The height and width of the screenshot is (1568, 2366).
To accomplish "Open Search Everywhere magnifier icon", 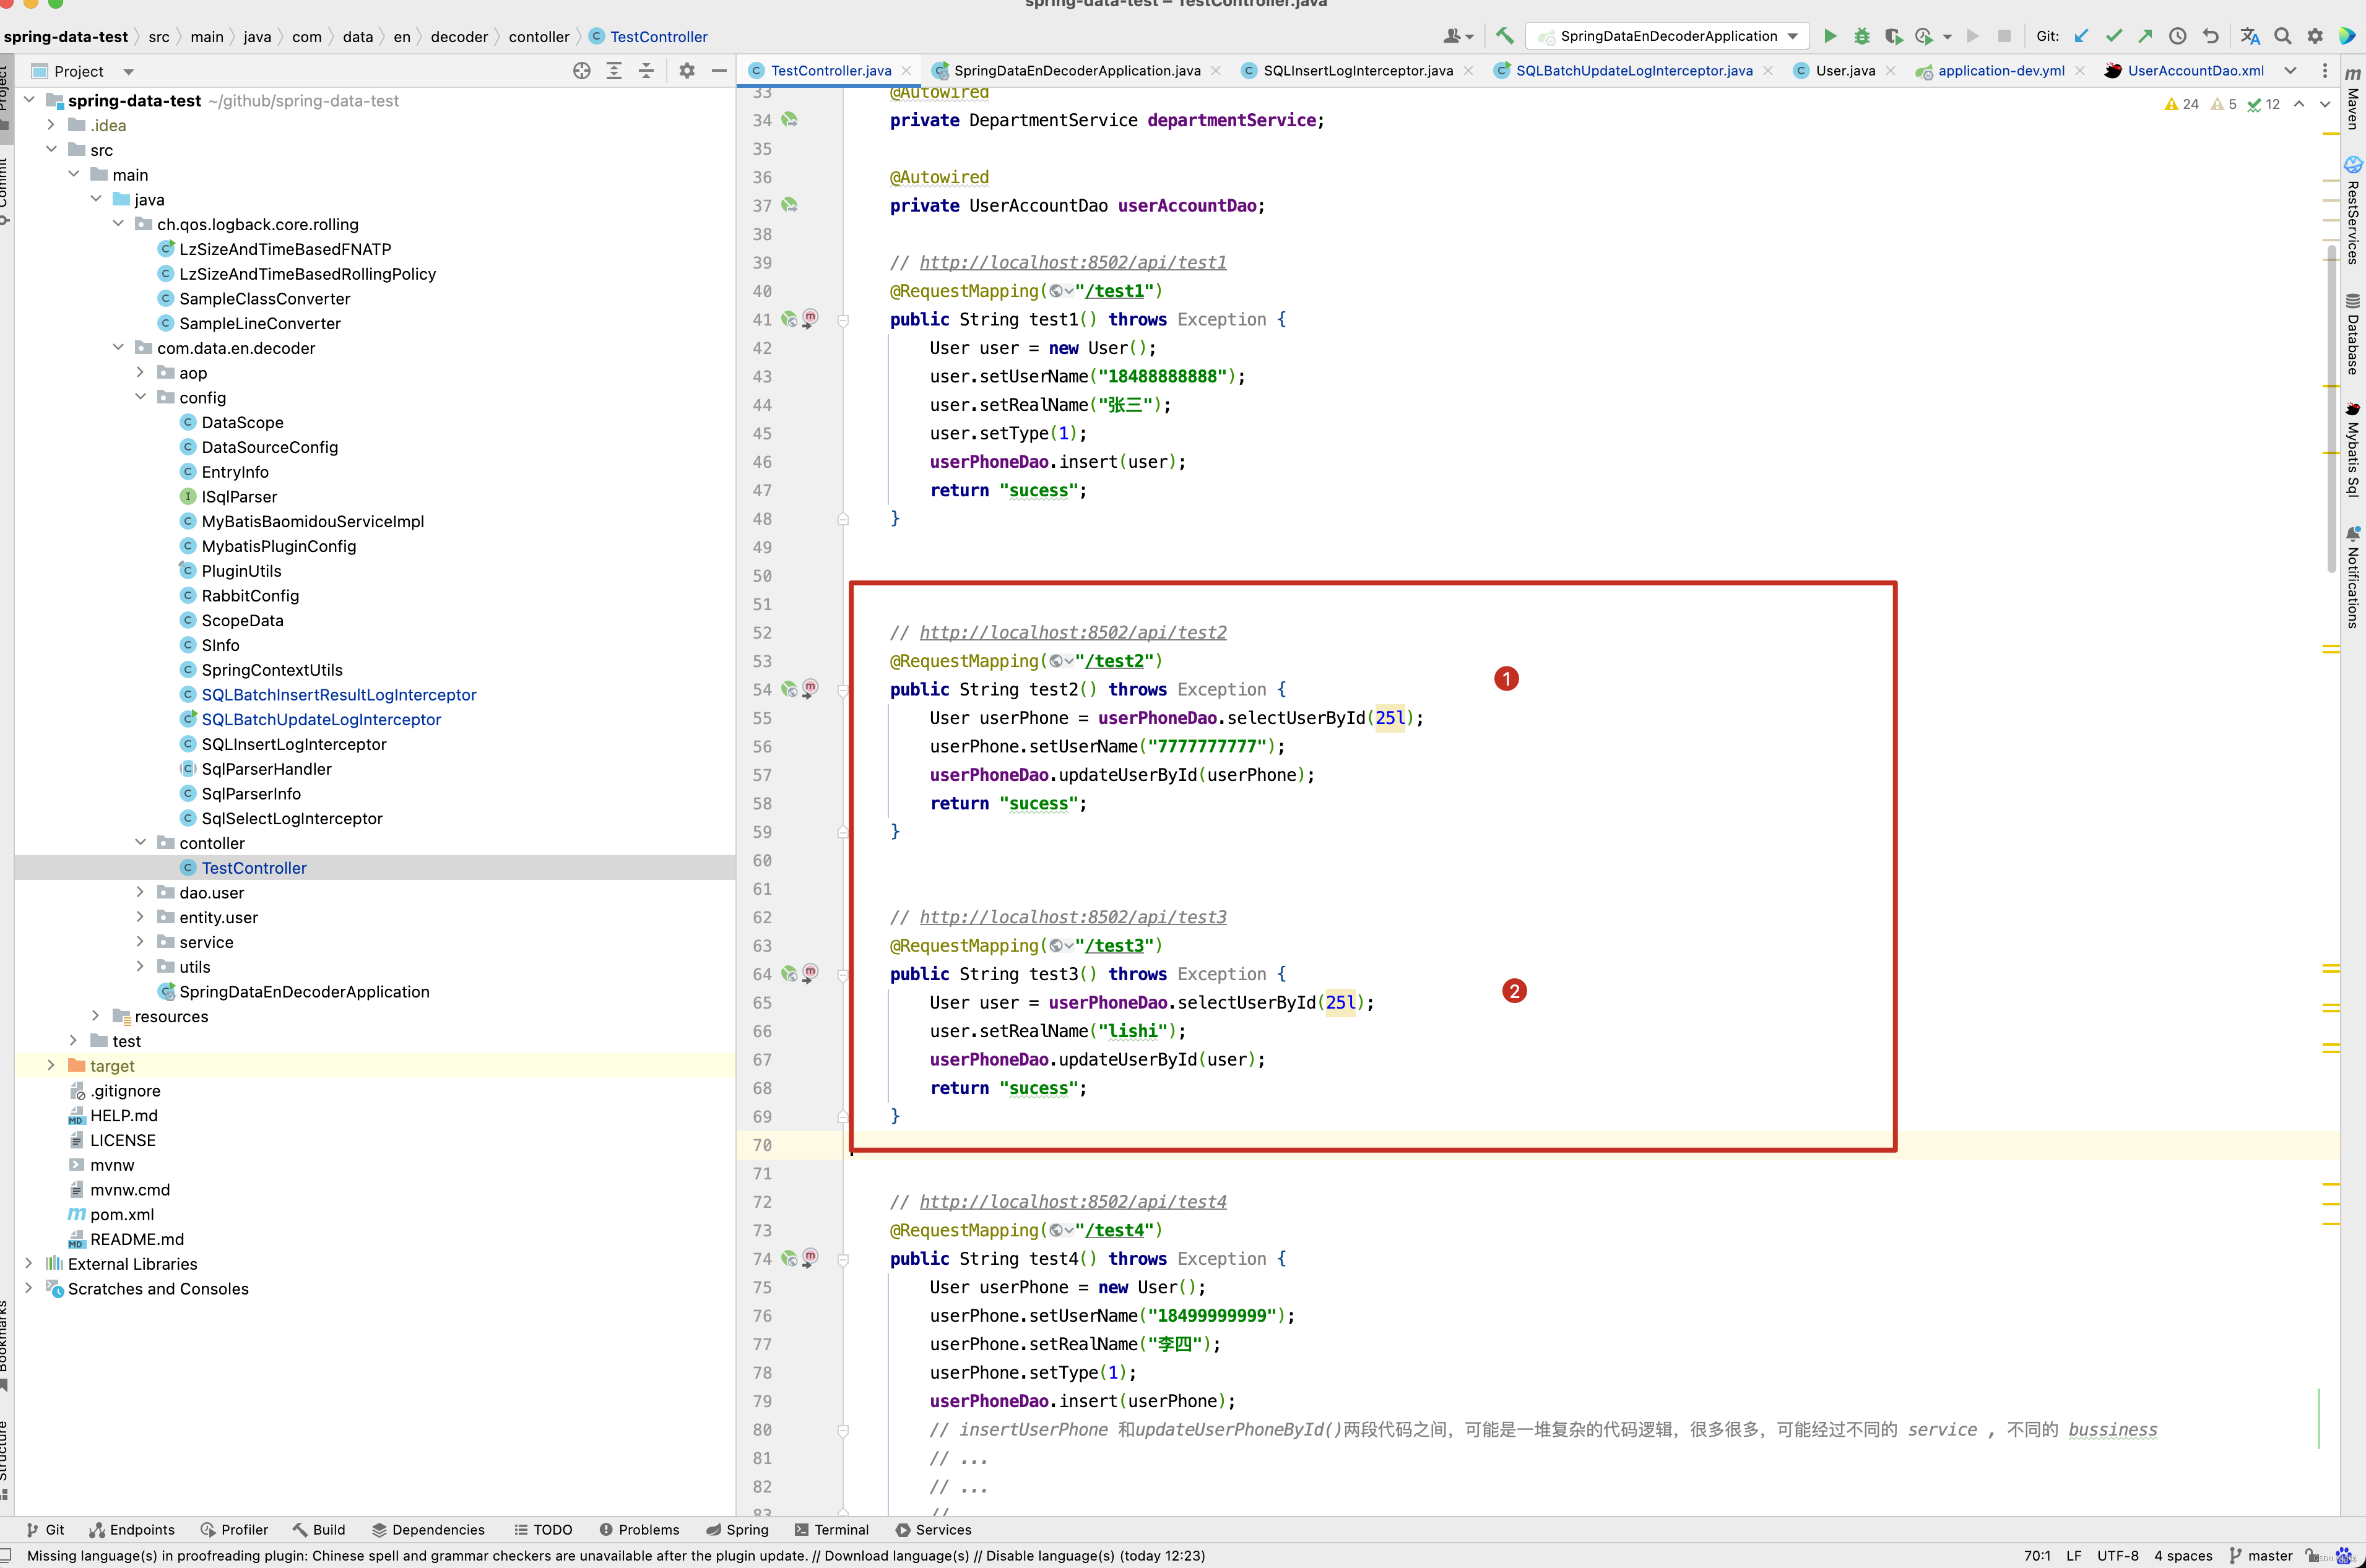I will [2283, 36].
